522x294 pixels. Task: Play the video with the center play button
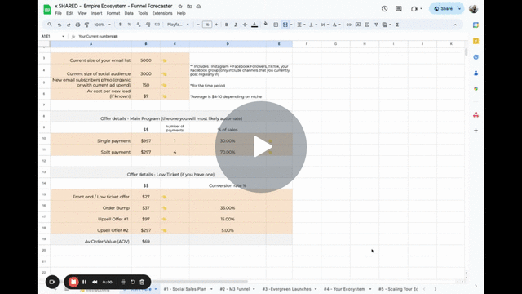click(x=261, y=147)
